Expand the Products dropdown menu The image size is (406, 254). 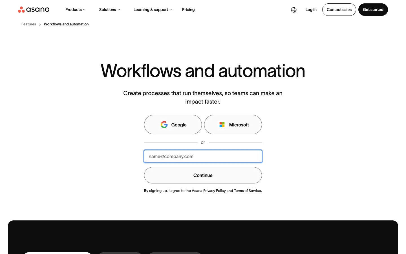click(75, 10)
